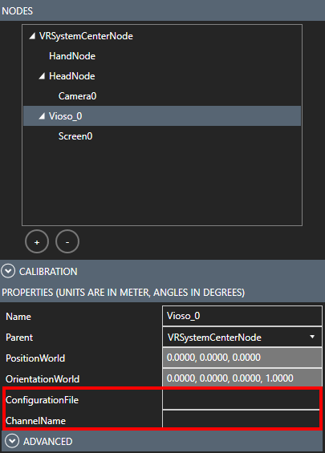Expand the CALIBRATION section chevron icon
The height and width of the screenshot is (453, 325).
[8, 271]
